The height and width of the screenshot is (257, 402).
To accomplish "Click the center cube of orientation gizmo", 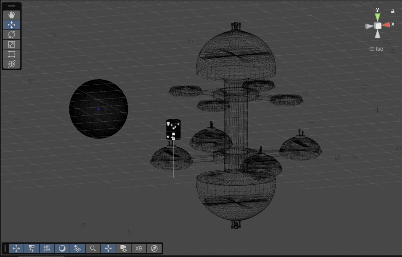I will click(377, 26).
